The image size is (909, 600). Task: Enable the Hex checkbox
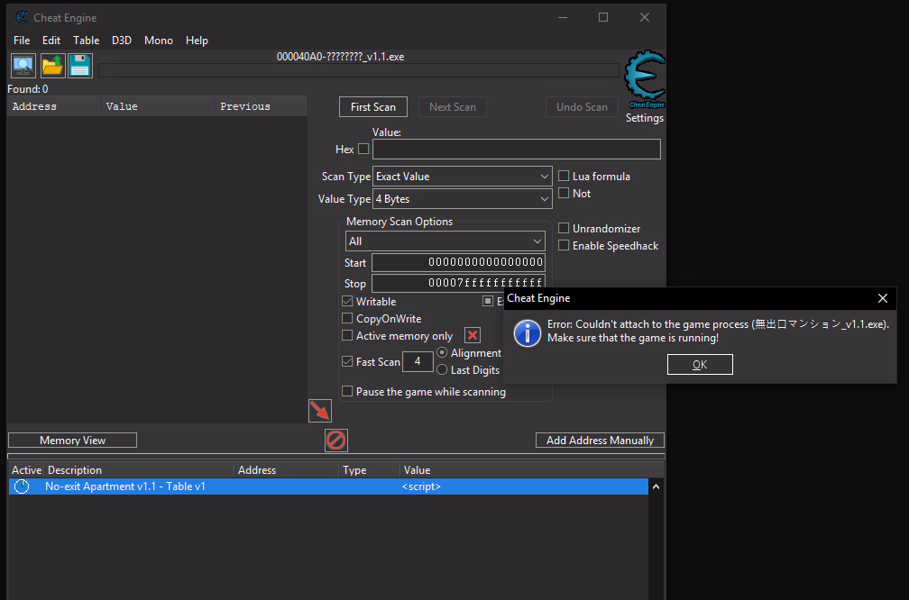point(363,150)
